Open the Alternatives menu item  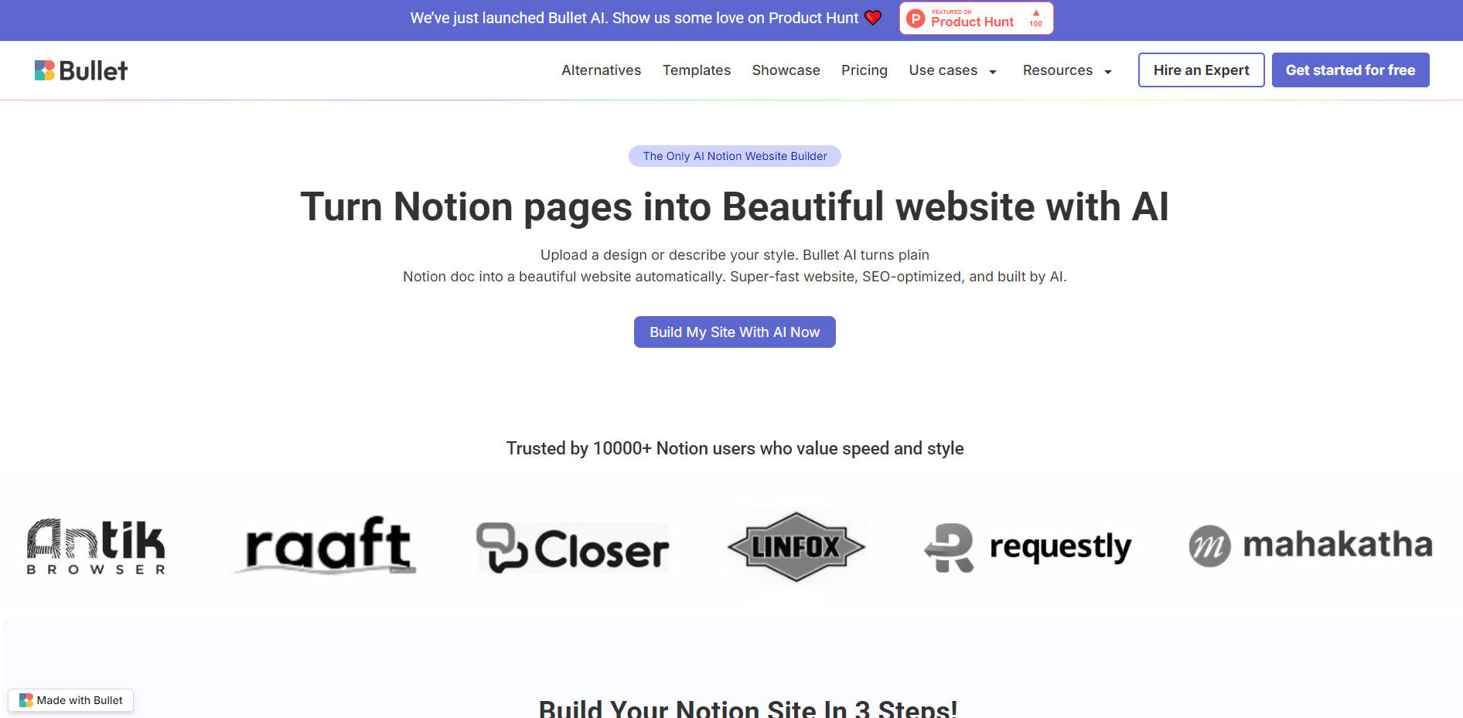tap(601, 70)
